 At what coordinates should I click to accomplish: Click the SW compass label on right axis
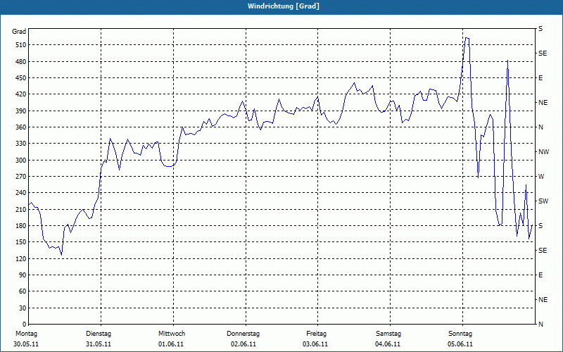click(543, 201)
